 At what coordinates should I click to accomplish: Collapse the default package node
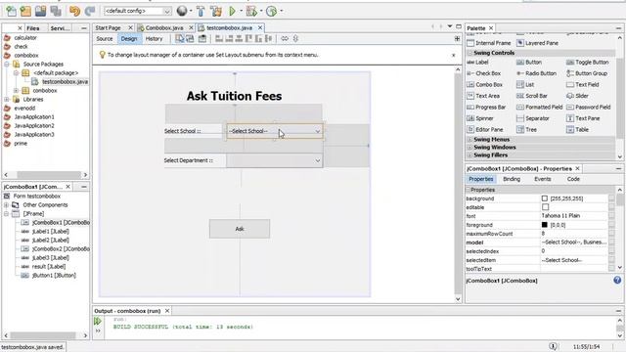(16, 73)
